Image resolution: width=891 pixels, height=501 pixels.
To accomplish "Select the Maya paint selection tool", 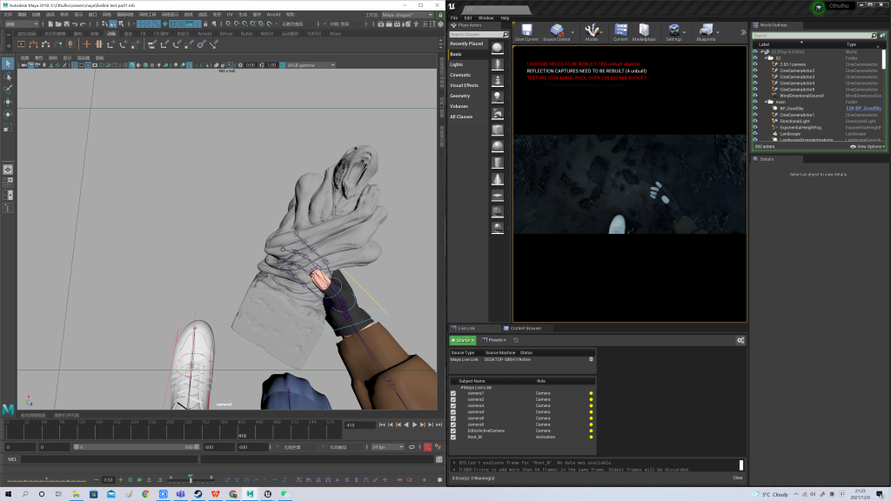I will (8, 90).
